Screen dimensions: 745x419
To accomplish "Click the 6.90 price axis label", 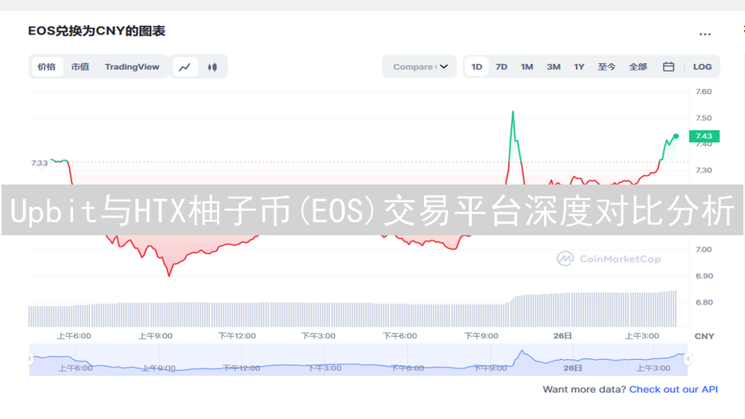I will 703,276.
